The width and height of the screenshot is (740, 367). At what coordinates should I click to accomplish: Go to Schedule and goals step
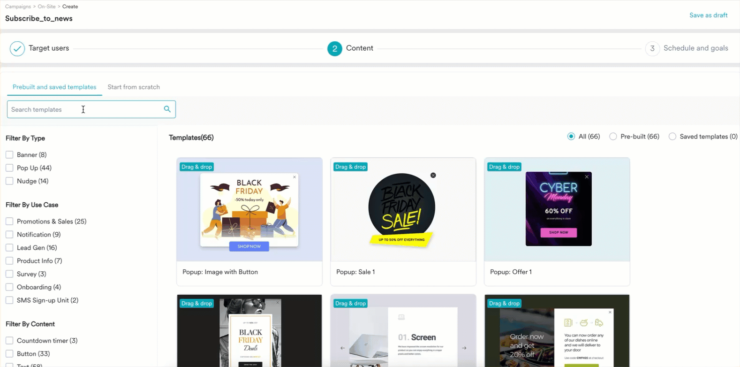(x=696, y=48)
